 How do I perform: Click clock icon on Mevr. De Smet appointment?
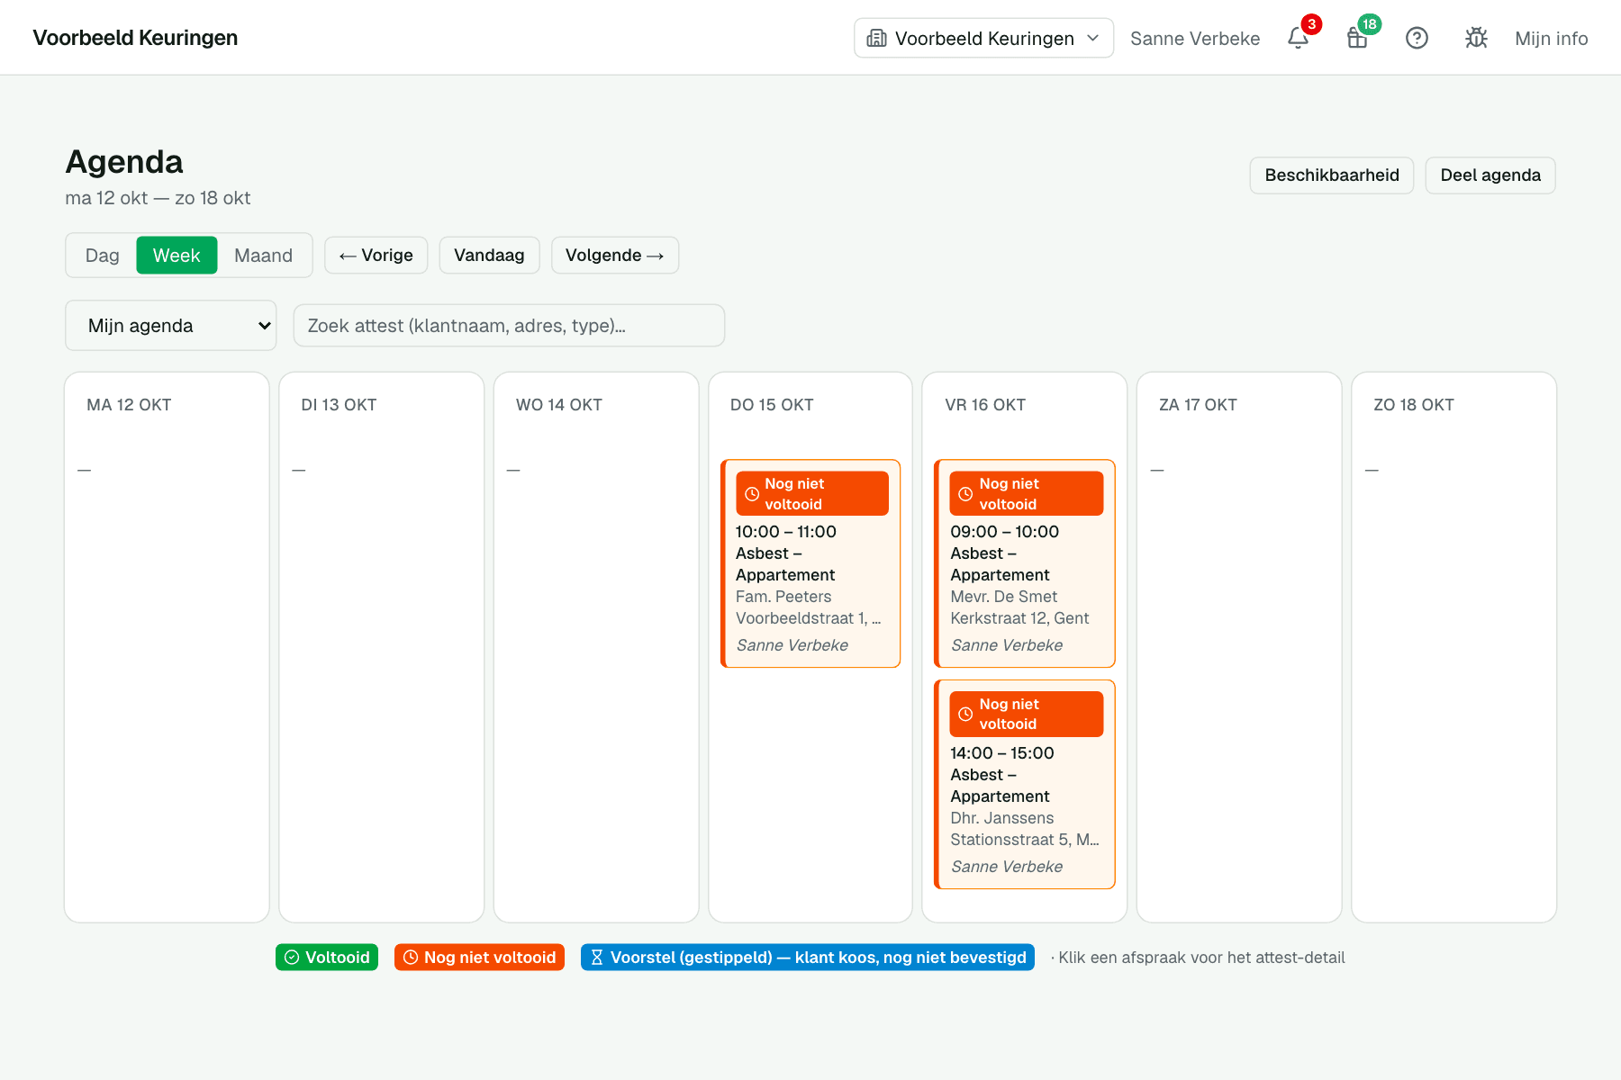click(965, 494)
